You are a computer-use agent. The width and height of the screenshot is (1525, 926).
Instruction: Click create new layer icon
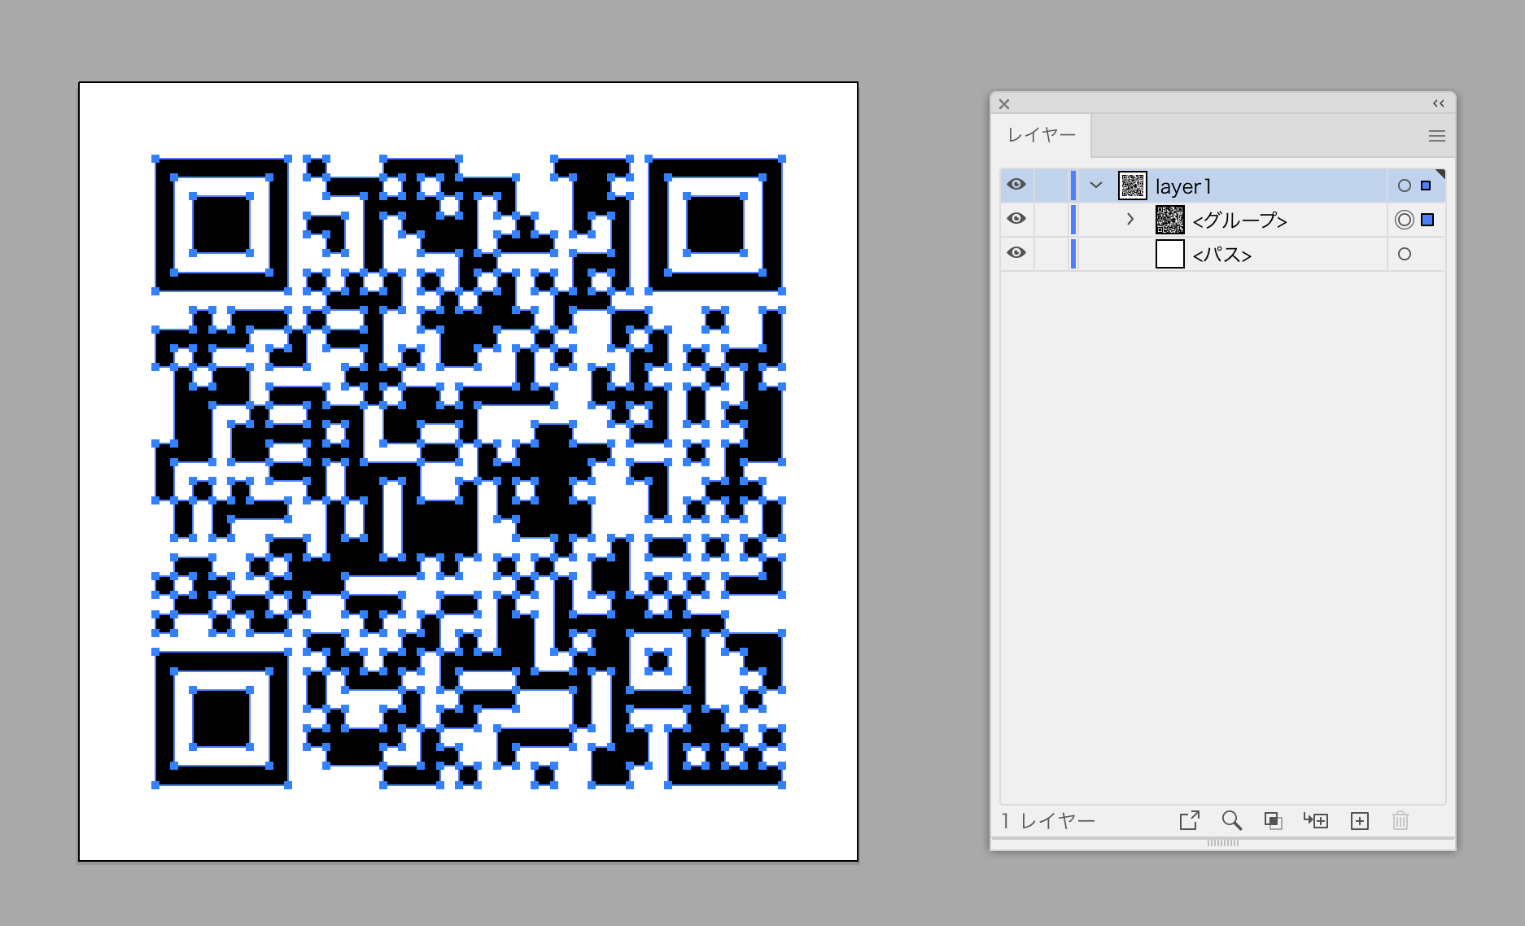pos(1360,821)
